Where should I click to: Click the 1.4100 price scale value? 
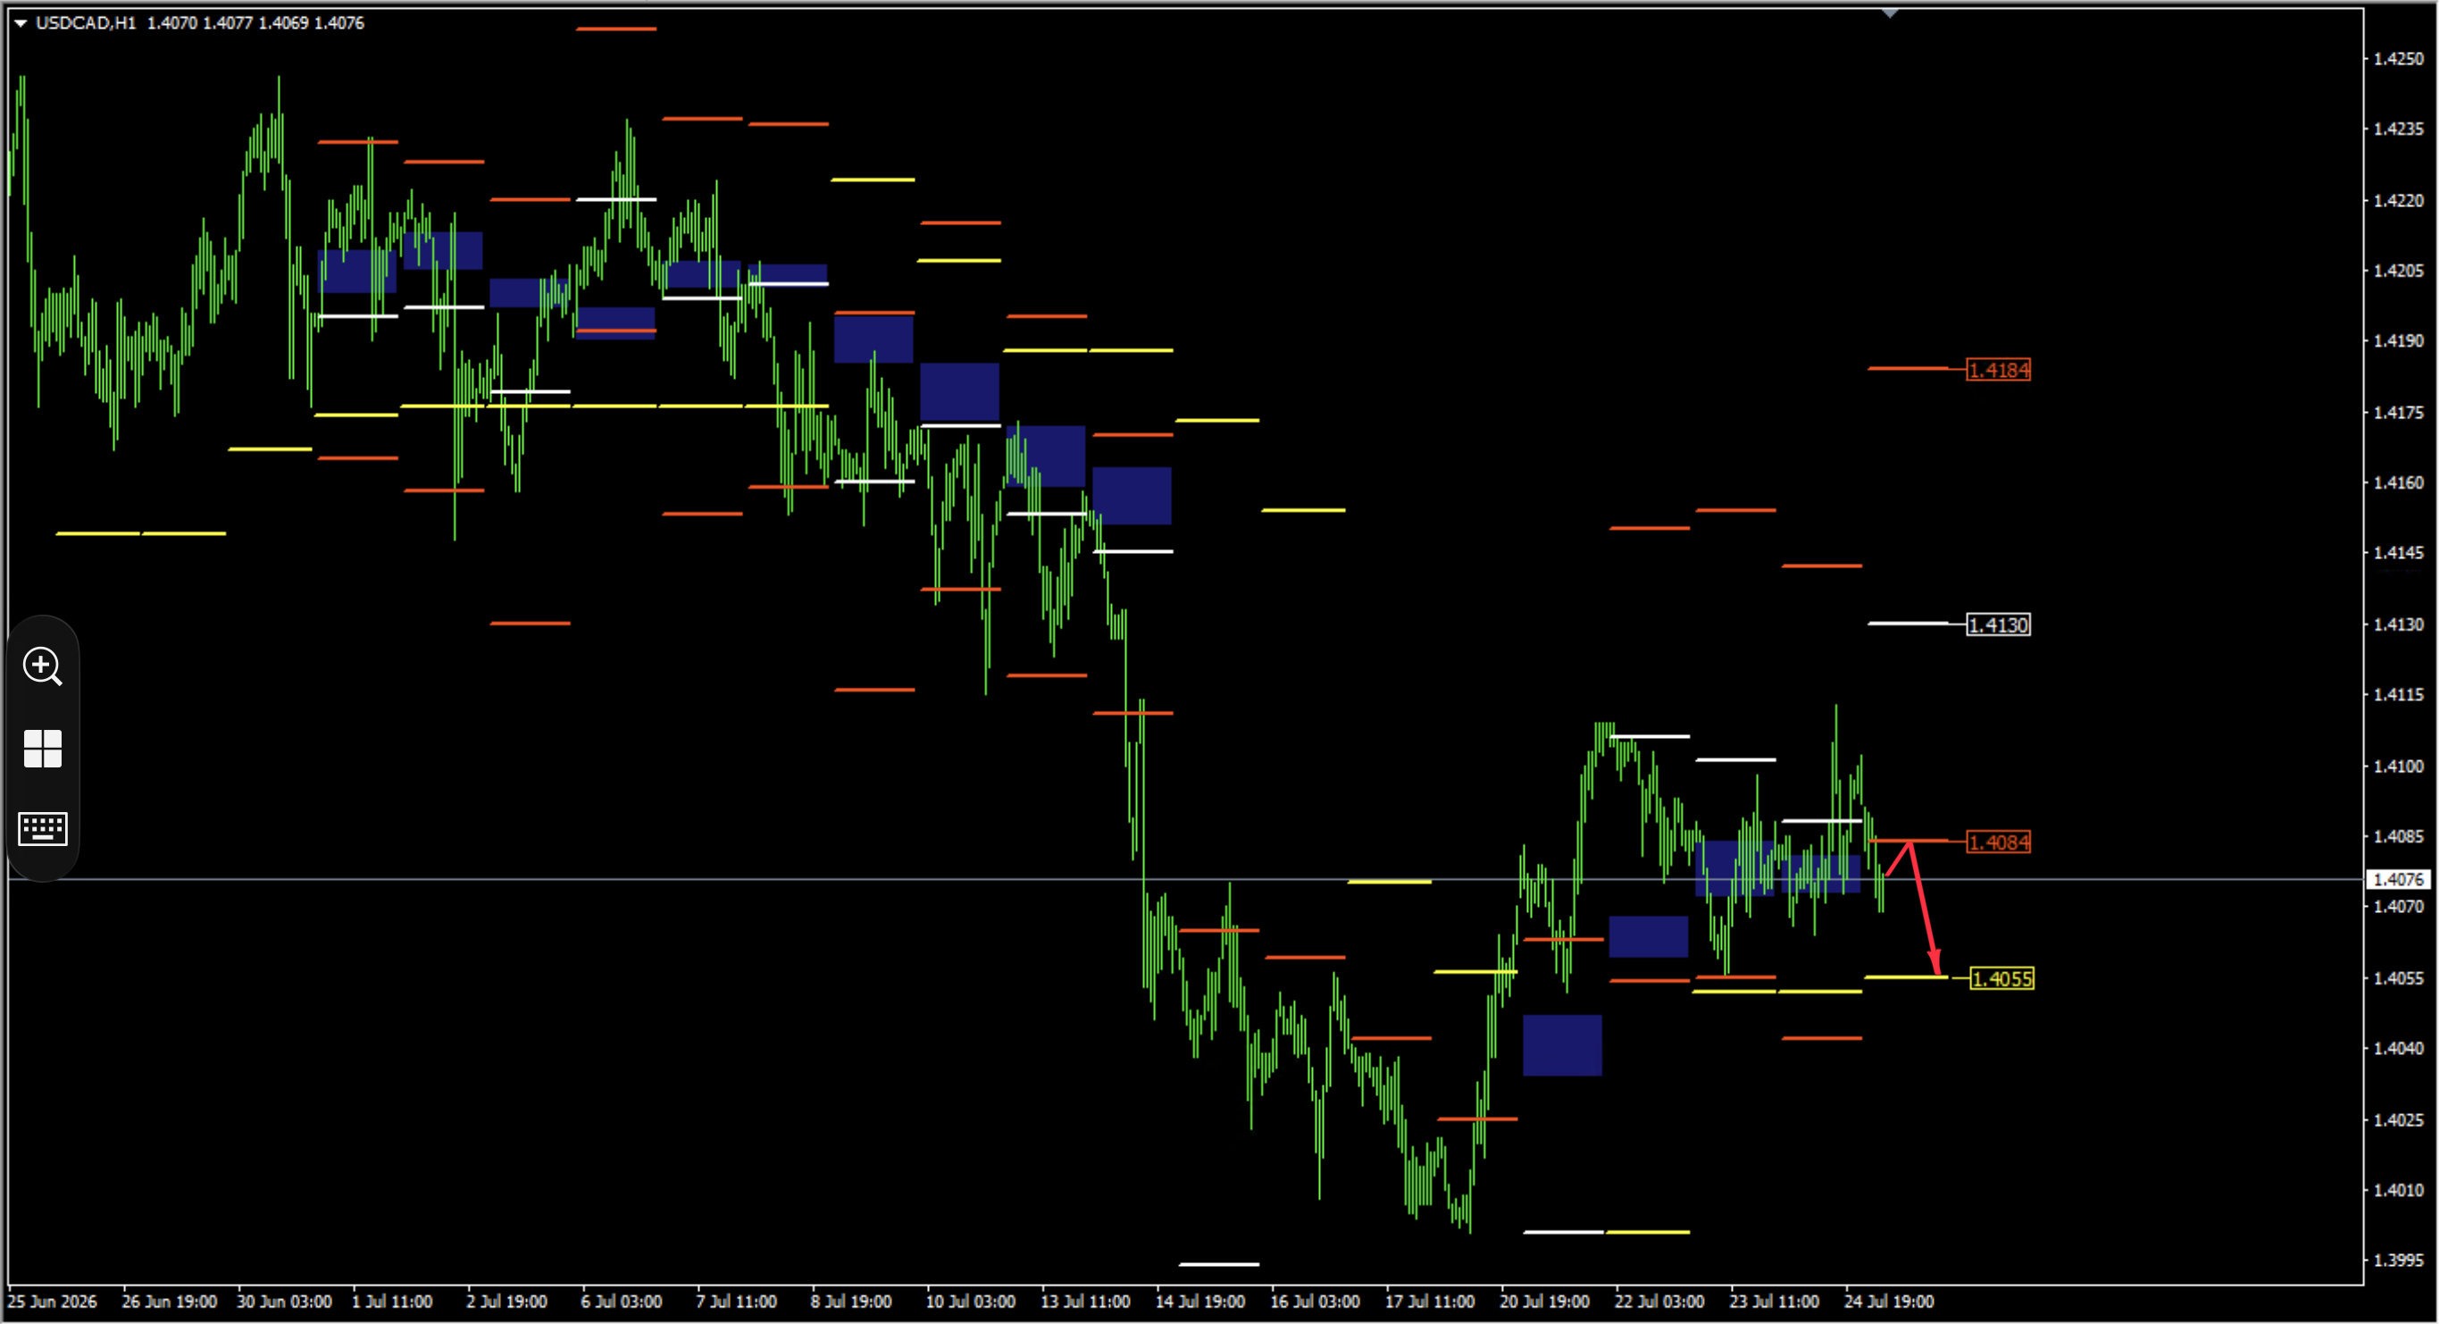pos(2398,766)
